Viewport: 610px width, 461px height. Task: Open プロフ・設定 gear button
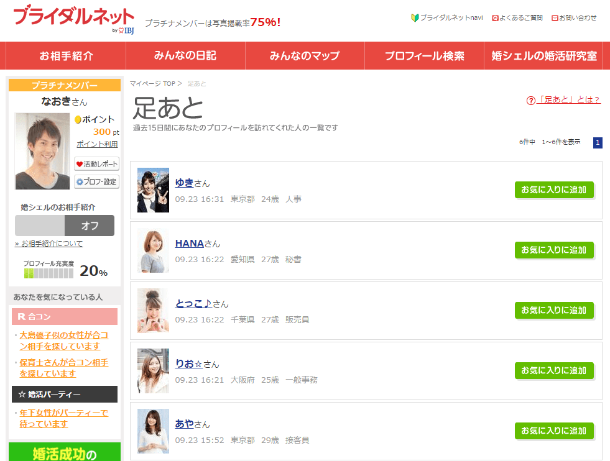pos(96,182)
